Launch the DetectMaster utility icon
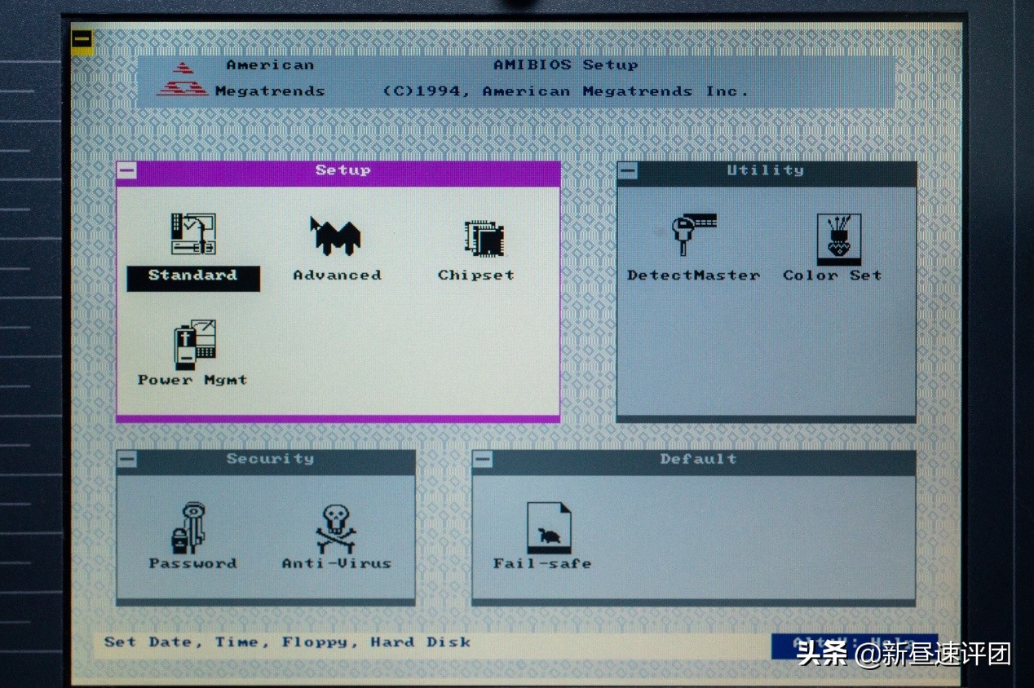Screen dimensions: 1034x688 tap(693, 235)
